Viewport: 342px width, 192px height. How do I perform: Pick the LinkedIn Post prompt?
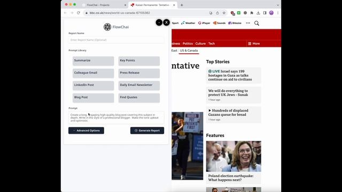coord(93,85)
